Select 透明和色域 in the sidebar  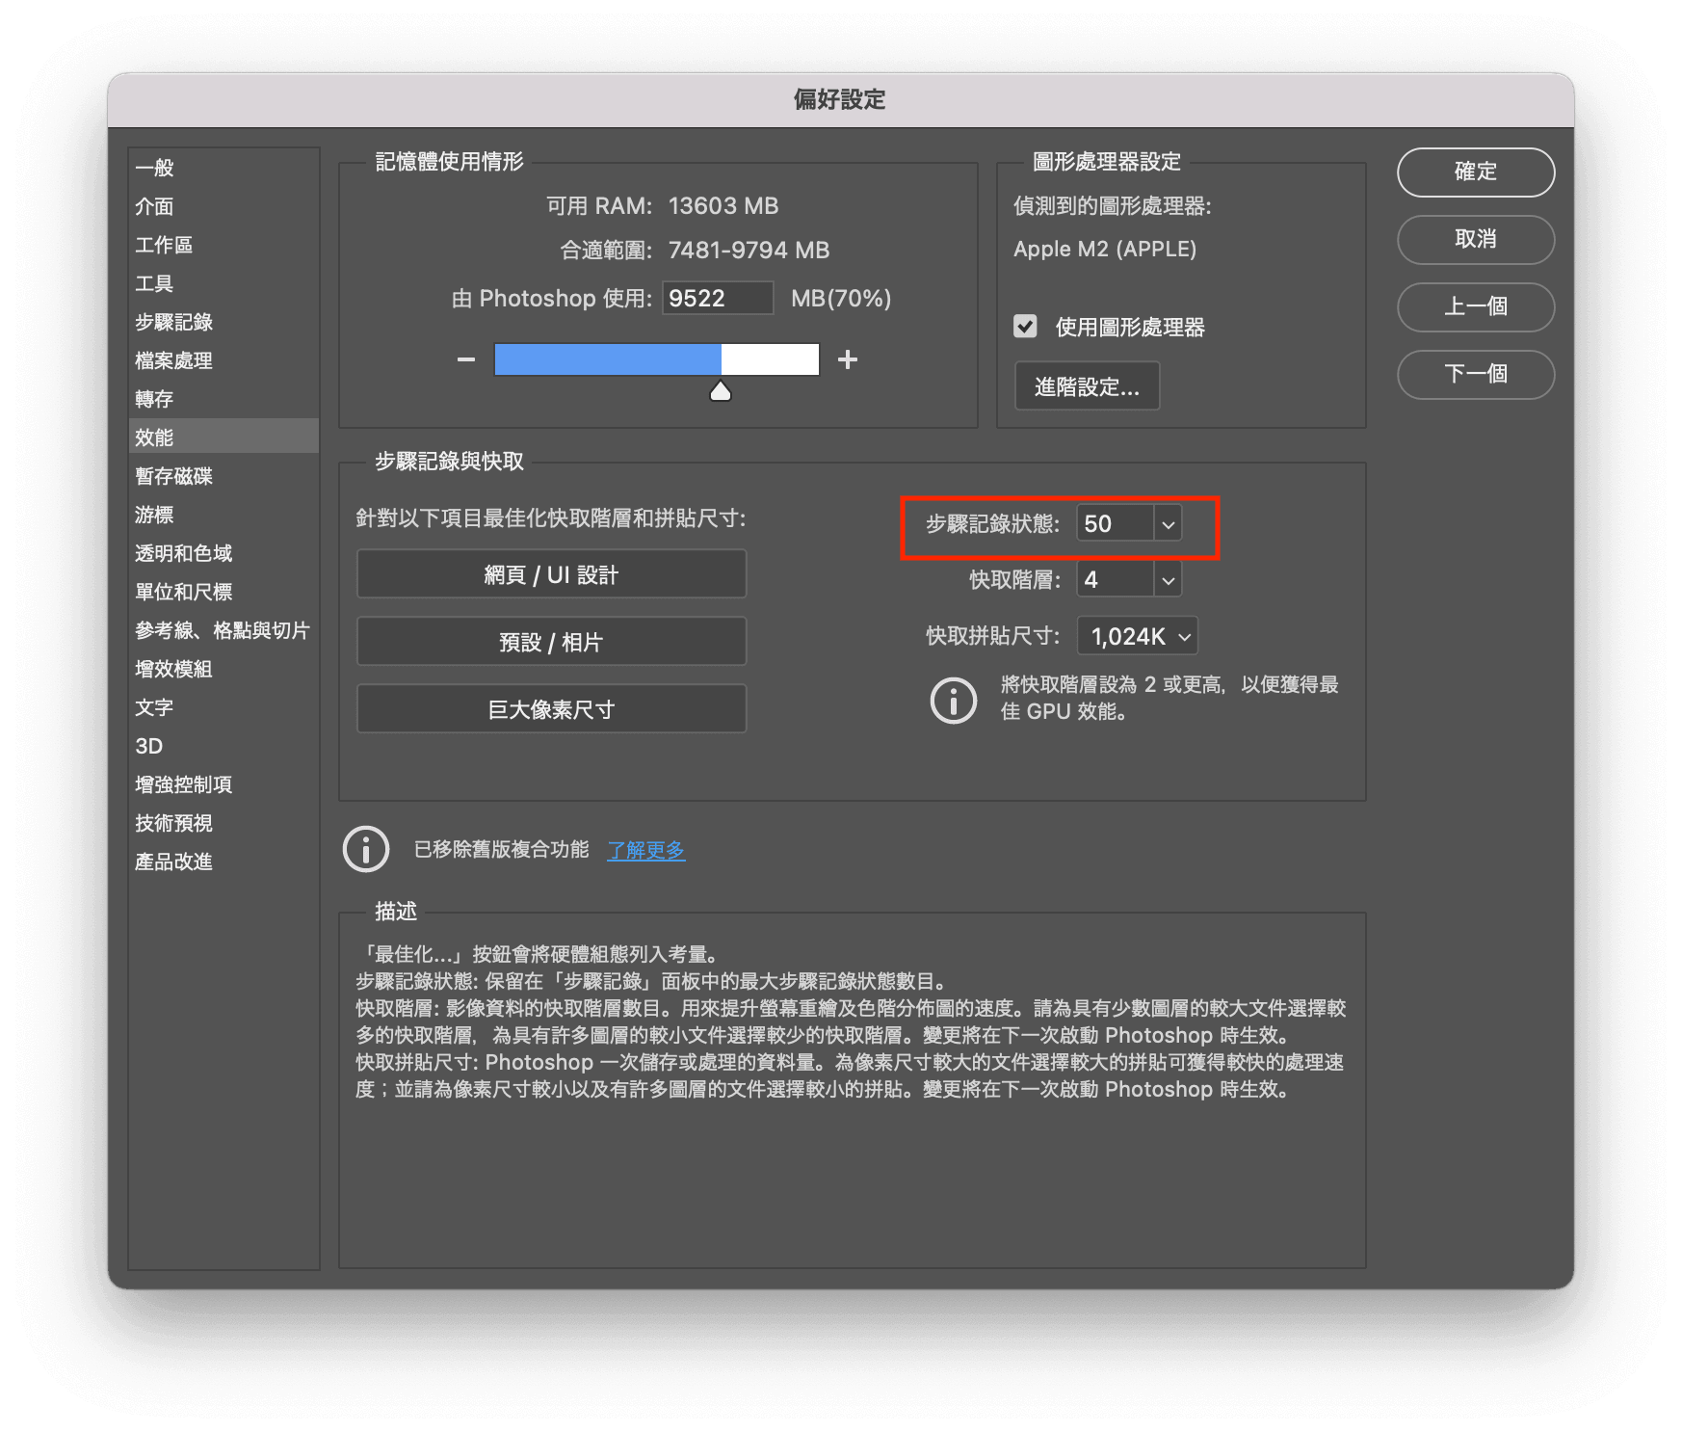223,553
